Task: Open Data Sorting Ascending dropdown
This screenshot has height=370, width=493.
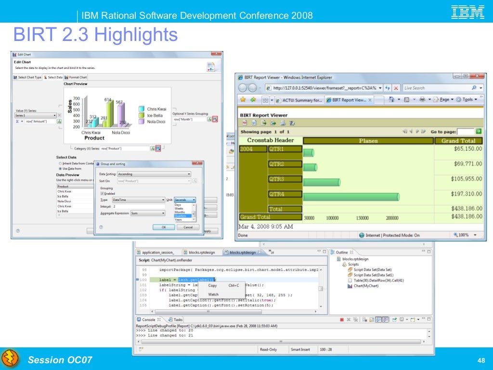Action: (x=154, y=174)
